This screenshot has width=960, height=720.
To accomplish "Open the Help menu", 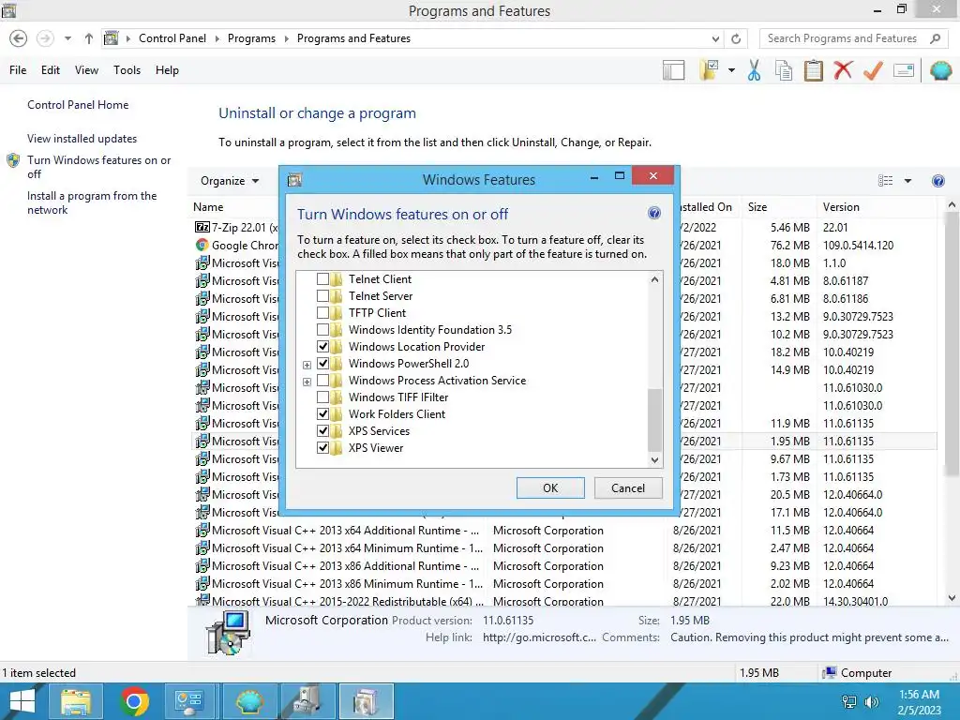I will click(x=167, y=70).
